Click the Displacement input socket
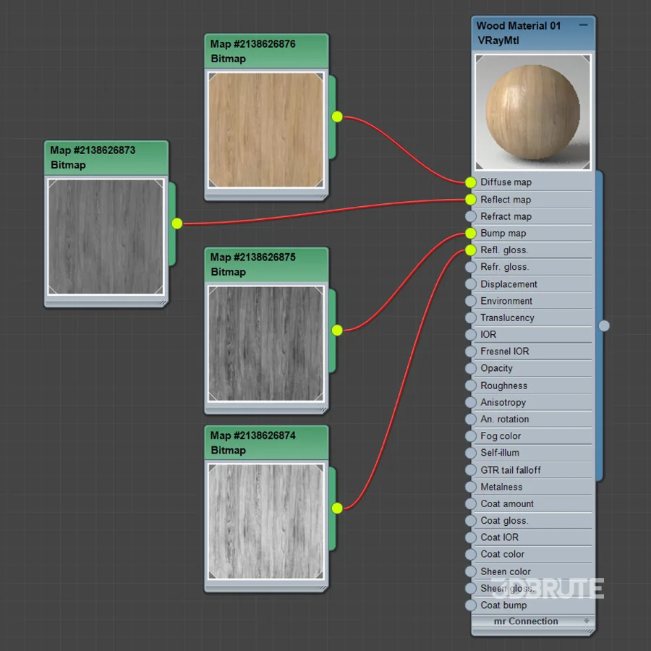 pos(471,284)
